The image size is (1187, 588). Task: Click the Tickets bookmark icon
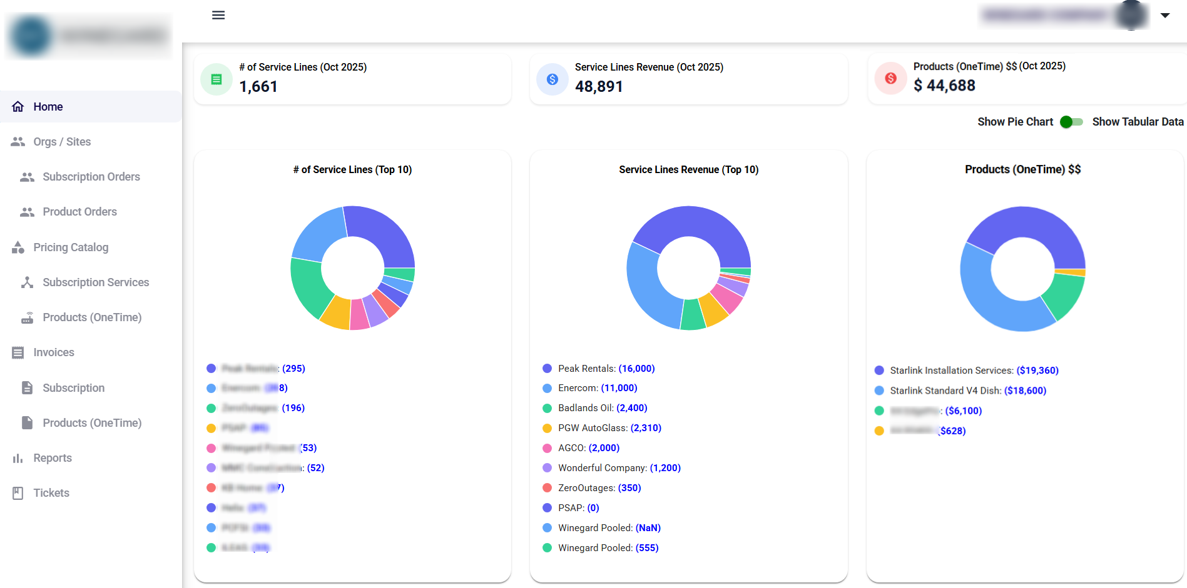[x=18, y=493]
